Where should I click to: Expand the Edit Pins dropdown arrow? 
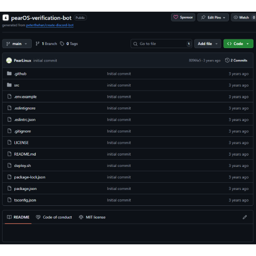[x=224, y=17]
